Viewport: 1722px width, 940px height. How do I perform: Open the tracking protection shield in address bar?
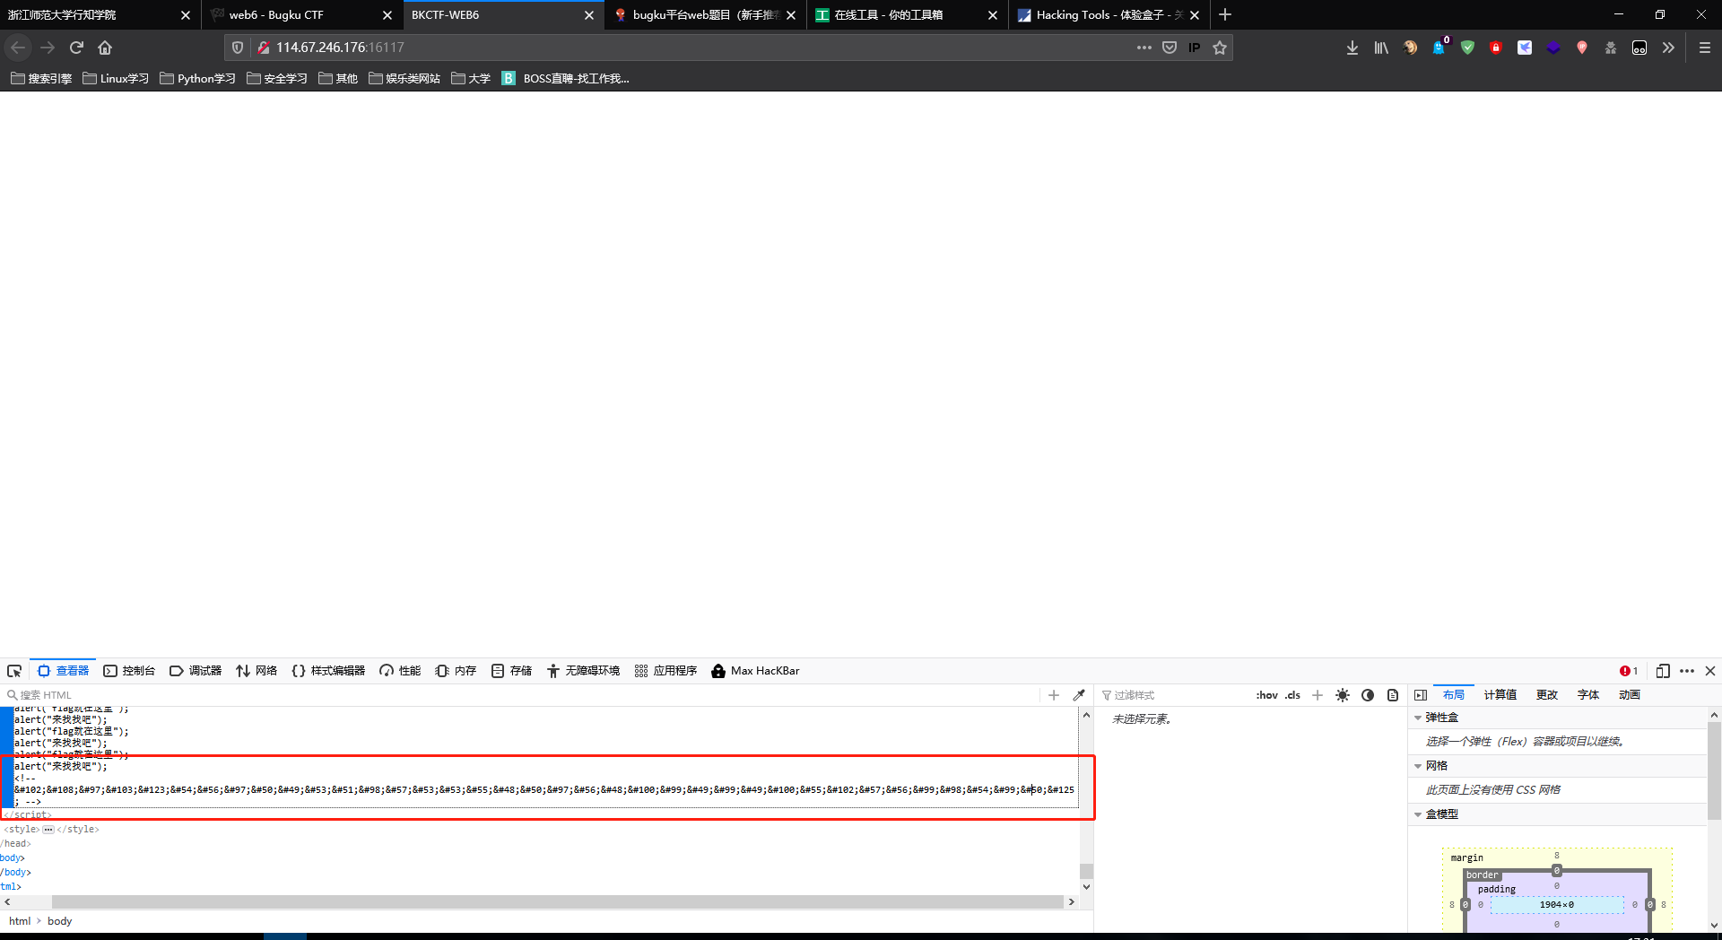(238, 48)
